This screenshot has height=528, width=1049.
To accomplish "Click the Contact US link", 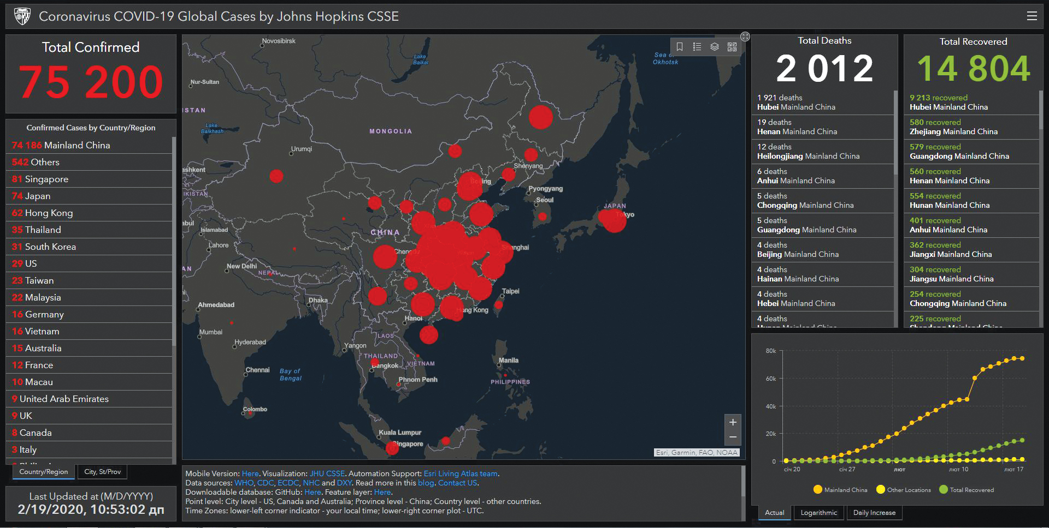I will [457, 483].
